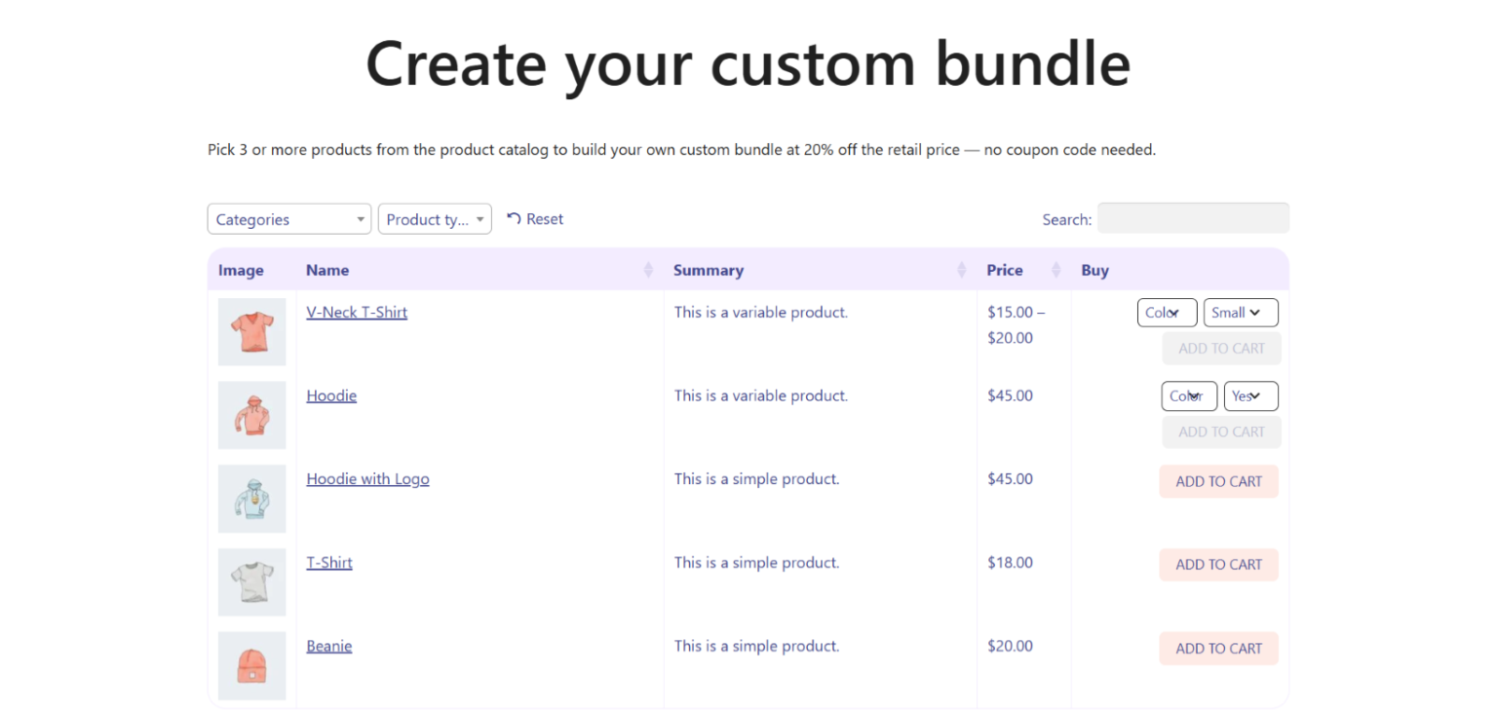Click inside the Search field
The height and width of the screenshot is (714, 1497).
pyautogui.click(x=1193, y=217)
